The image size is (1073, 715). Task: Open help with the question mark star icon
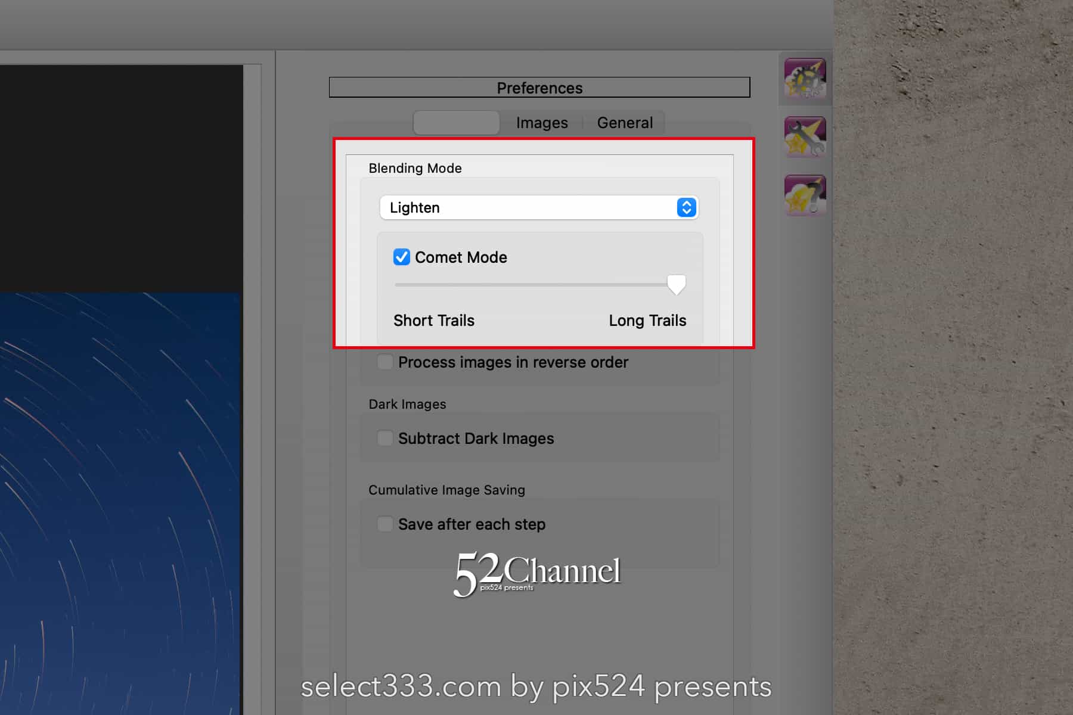(805, 195)
